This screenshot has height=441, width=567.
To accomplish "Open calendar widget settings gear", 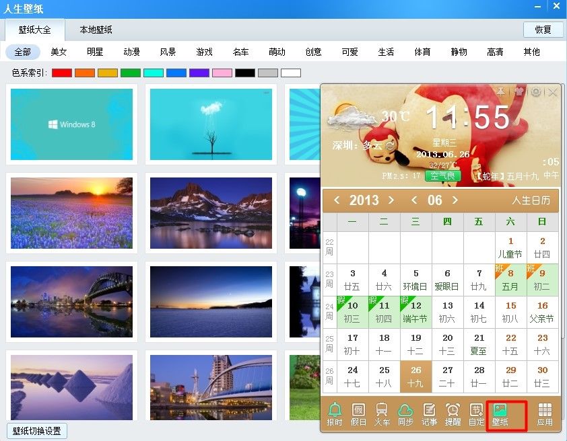I will (535, 92).
